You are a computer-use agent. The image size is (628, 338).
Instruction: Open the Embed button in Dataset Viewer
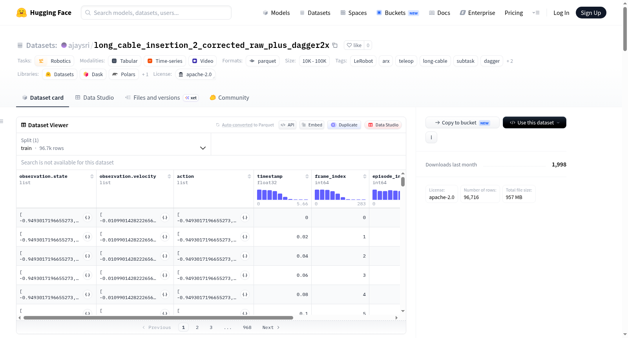[x=312, y=125]
